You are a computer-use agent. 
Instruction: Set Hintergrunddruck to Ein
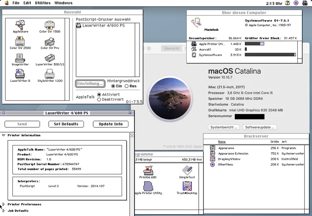(113, 86)
